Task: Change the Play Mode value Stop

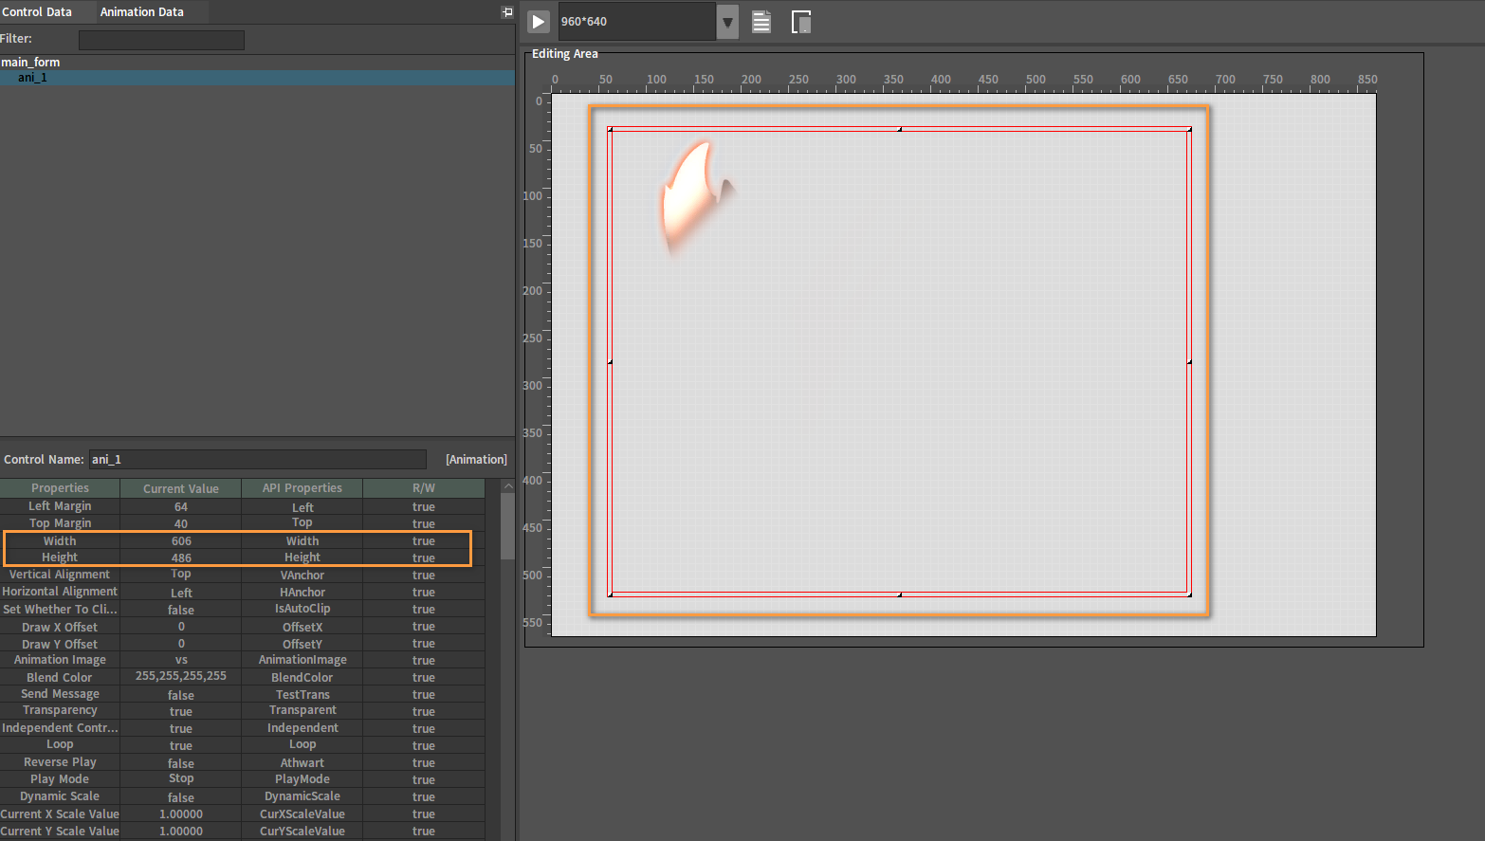Action: coord(181,779)
